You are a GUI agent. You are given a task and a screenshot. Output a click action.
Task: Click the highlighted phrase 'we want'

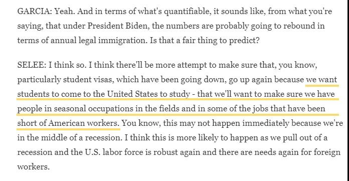[321, 80]
